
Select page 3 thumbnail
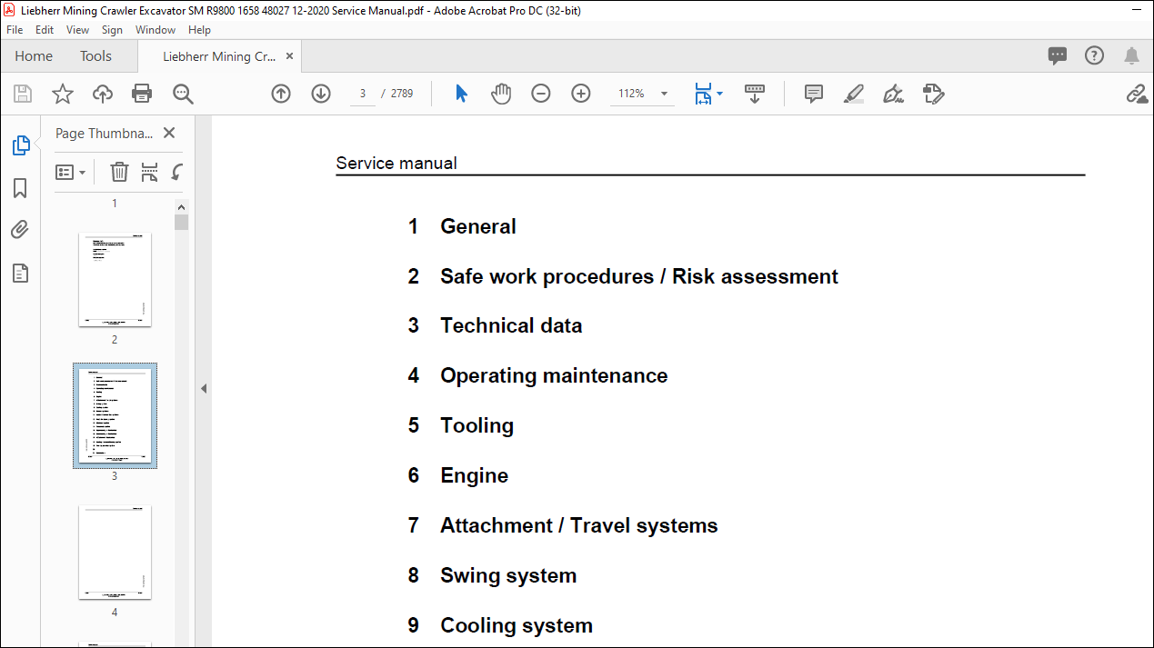tap(115, 415)
